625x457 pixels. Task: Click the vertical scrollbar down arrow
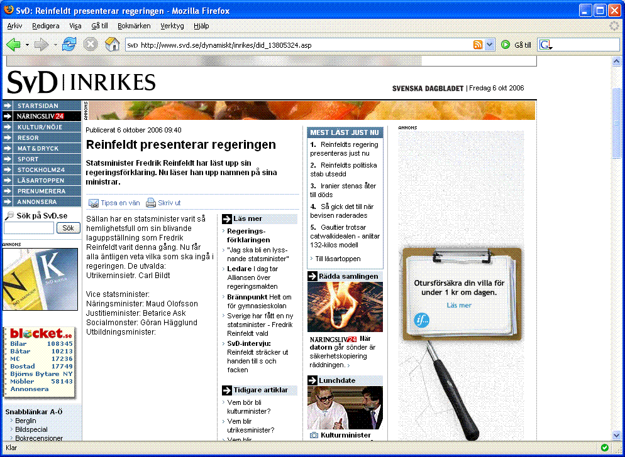coord(616,435)
